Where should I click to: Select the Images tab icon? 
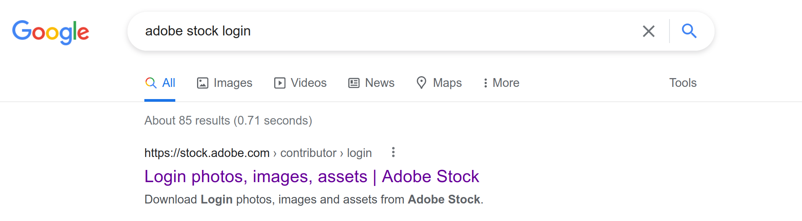(202, 82)
